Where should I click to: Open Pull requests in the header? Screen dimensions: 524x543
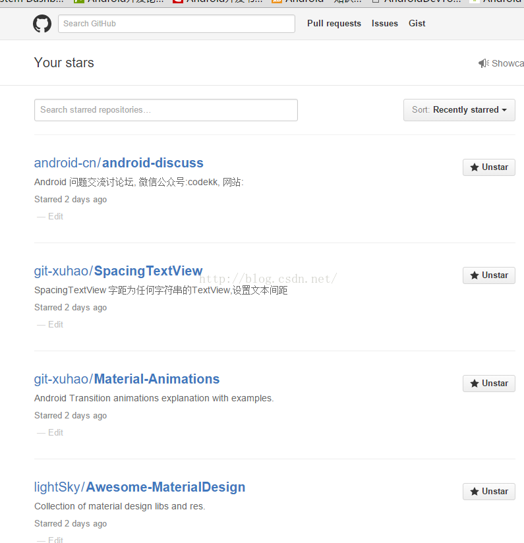point(334,23)
